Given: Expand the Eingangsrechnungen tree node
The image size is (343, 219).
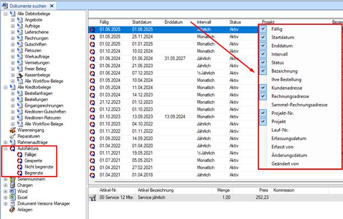Looking at the screenshot, I should point(13,106).
